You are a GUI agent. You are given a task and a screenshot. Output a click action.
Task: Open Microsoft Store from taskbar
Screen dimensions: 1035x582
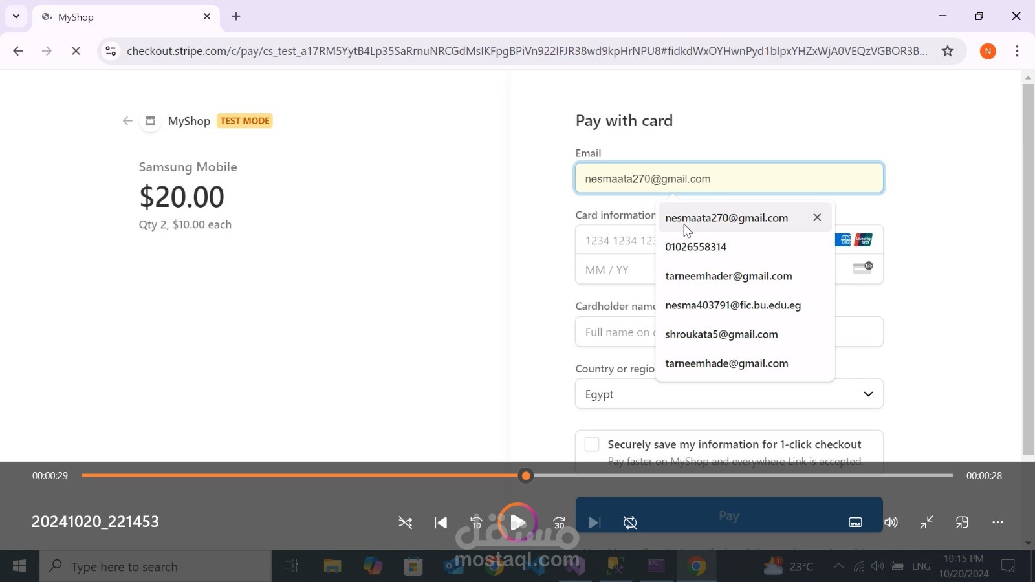coord(413,566)
